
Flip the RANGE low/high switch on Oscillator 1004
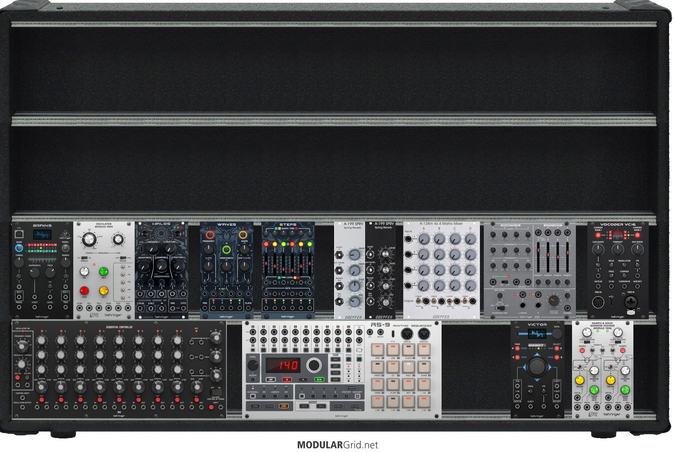(123, 258)
